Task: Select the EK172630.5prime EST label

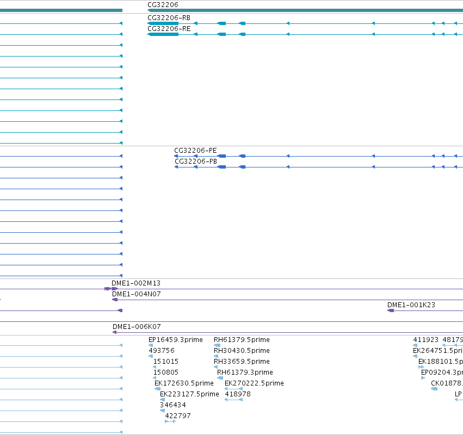Action: pos(184,383)
